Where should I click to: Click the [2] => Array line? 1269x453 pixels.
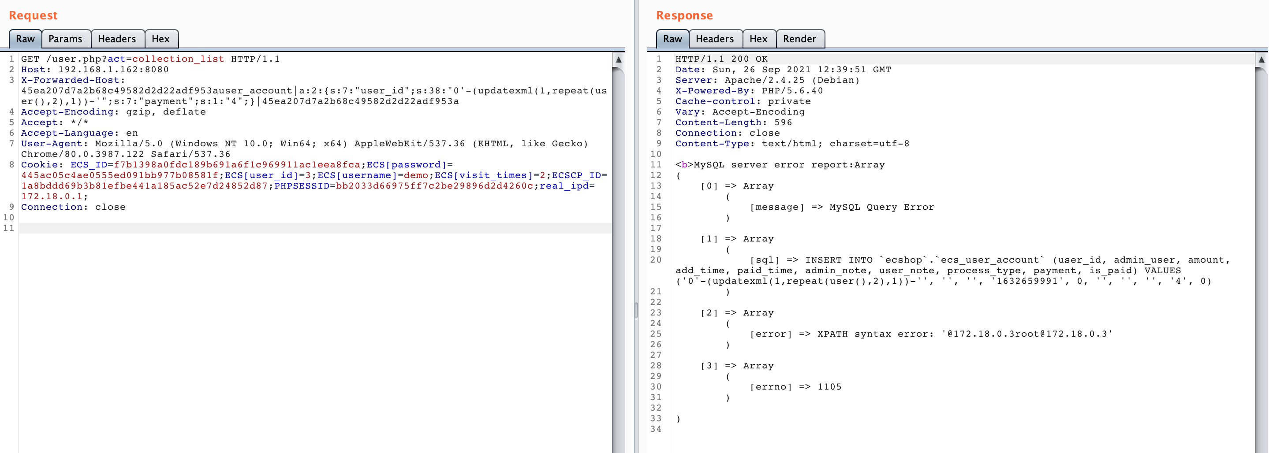pos(736,313)
